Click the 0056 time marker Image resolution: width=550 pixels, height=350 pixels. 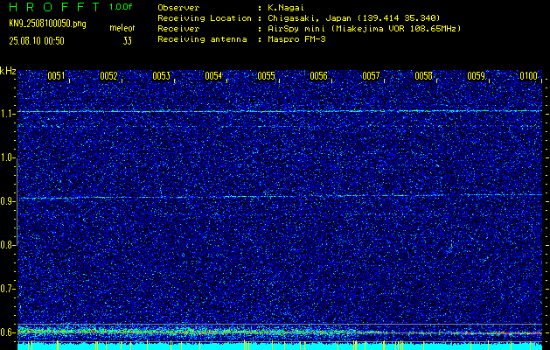(319, 76)
